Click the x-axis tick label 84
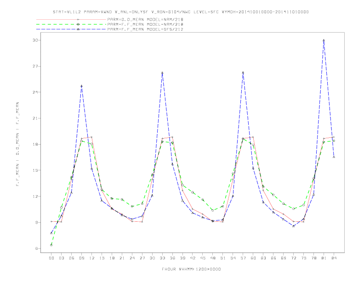 click(x=334, y=258)
